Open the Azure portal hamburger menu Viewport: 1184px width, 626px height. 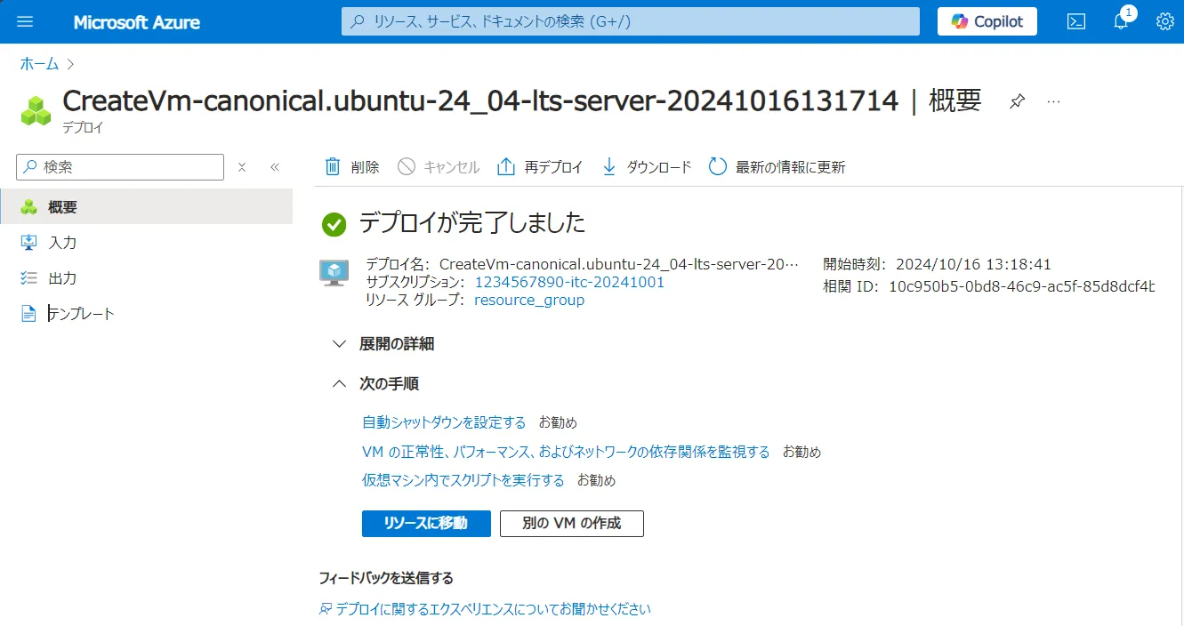pyautogui.click(x=25, y=21)
